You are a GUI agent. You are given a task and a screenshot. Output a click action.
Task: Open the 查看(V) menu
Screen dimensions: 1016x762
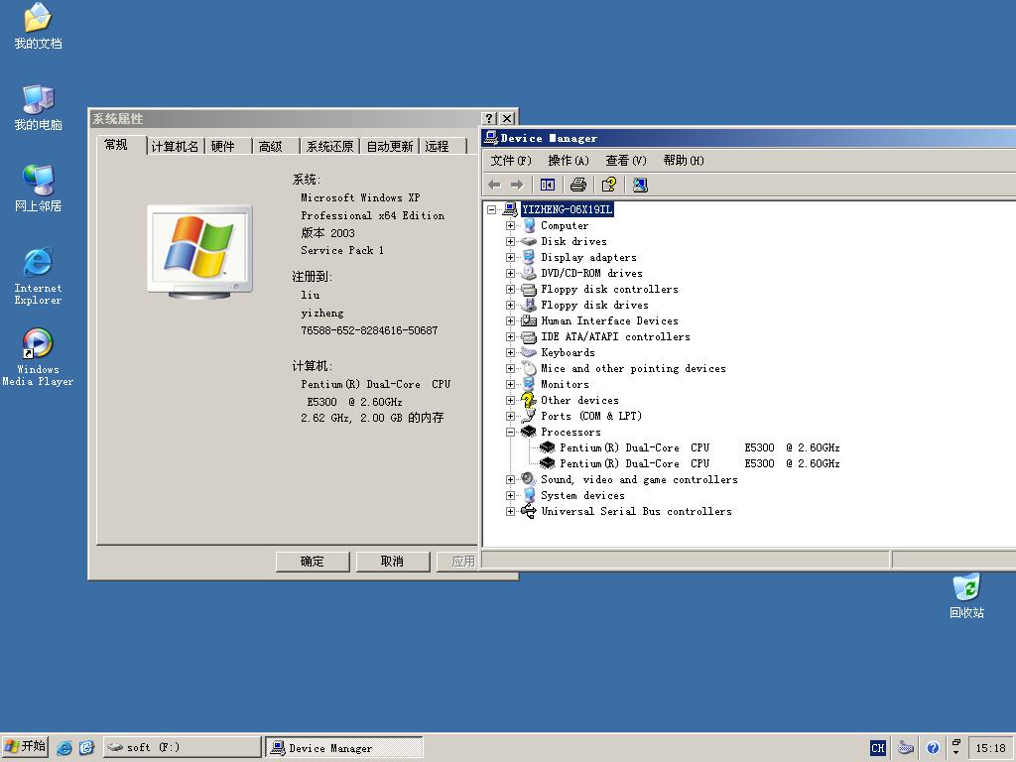coord(625,161)
